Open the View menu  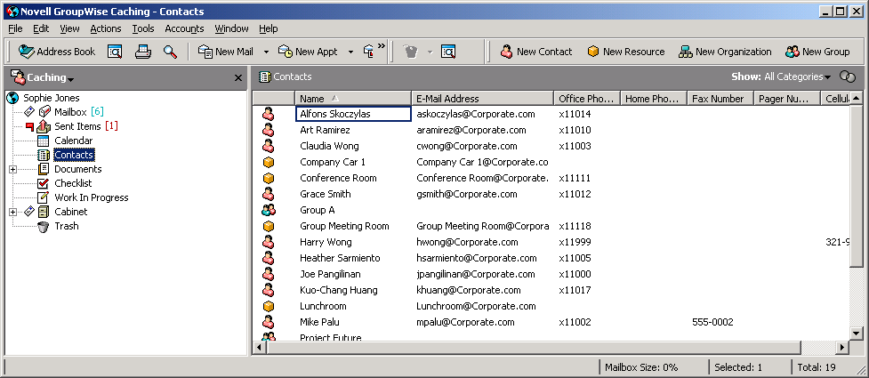[x=70, y=28]
